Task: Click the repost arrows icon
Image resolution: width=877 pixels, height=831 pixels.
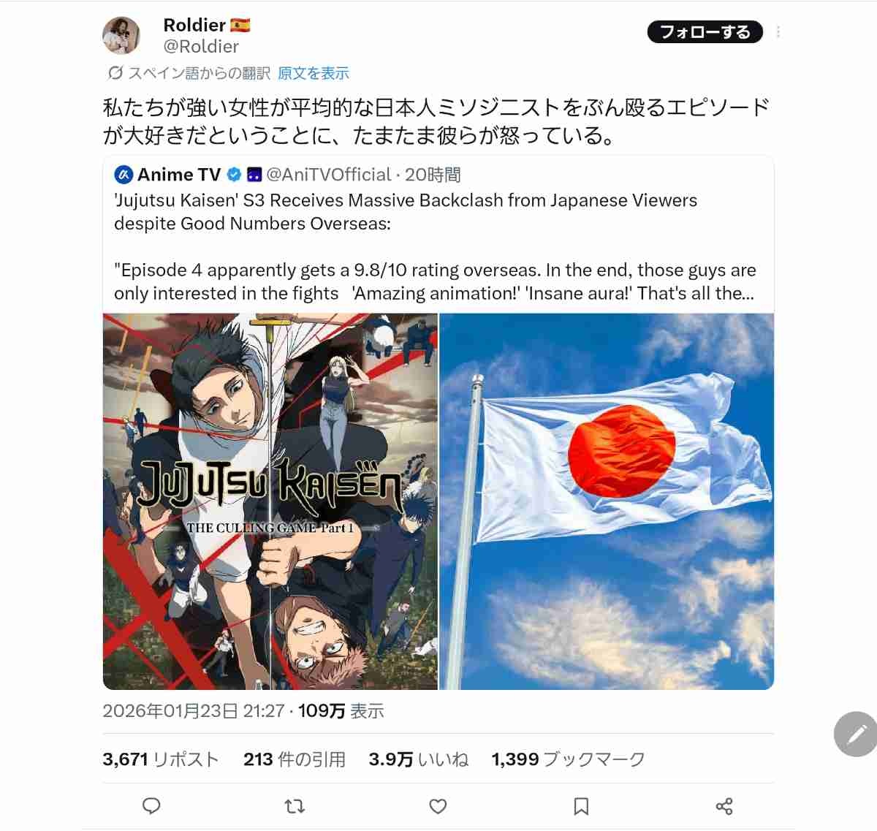Action: (x=295, y=806)
